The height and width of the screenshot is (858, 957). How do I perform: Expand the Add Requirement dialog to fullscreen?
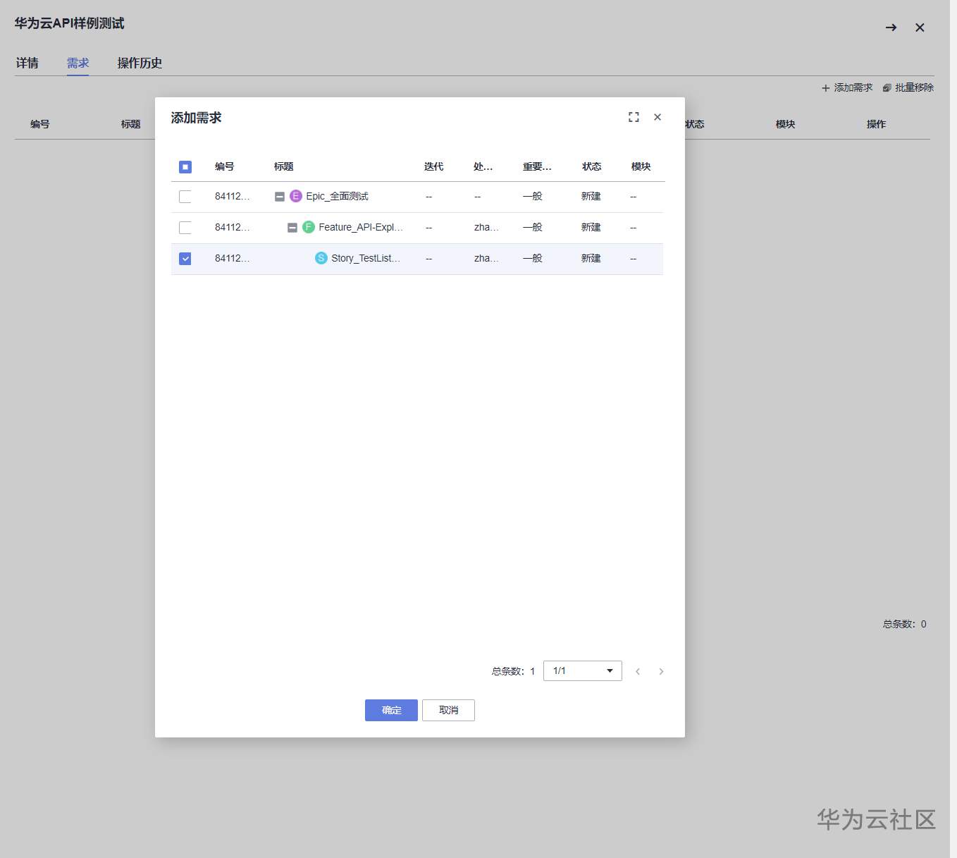(634, 117)
